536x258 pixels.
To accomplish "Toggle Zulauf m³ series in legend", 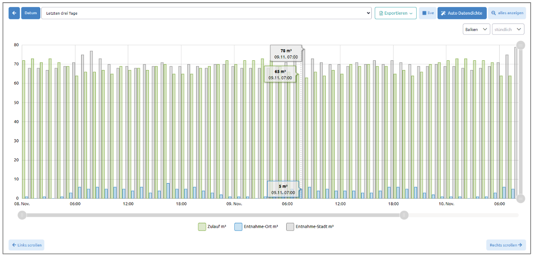I will 212,227.
